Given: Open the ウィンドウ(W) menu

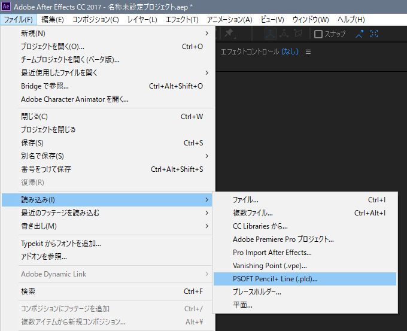Looking at the screenshot, I should point(311,20).
